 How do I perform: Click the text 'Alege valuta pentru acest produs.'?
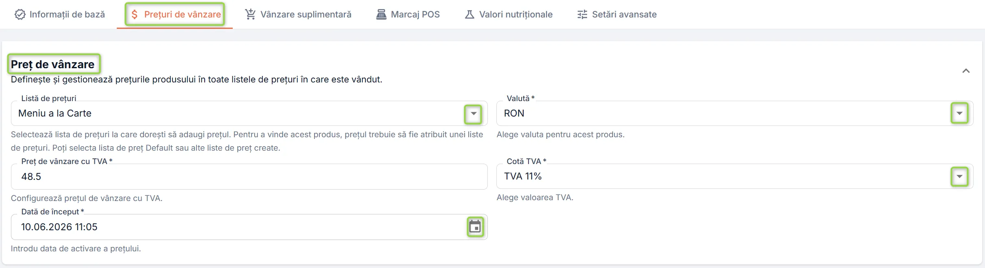point(561,134)
